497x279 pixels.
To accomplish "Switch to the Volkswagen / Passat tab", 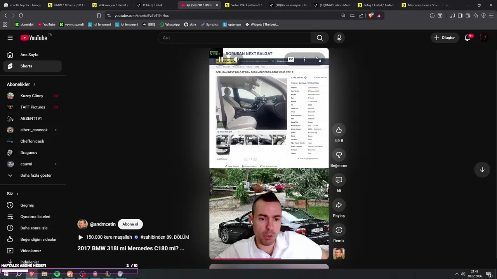I will tap(111, 5).
